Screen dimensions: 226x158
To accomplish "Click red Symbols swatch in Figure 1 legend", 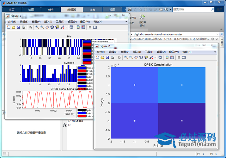I will pyautogui.click(x=82, y=71).
